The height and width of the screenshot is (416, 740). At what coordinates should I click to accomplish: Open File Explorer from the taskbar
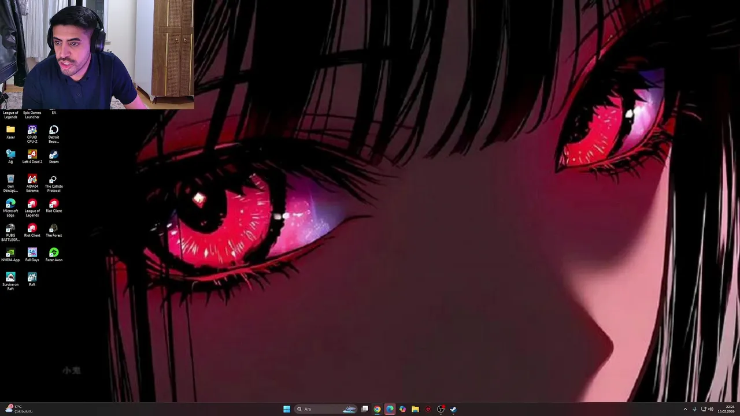415,409
